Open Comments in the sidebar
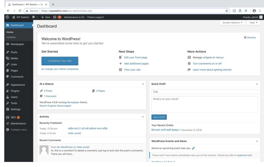The width and height of the screenshot is (264, 167). pyautogui.click(x=19, y=77)
